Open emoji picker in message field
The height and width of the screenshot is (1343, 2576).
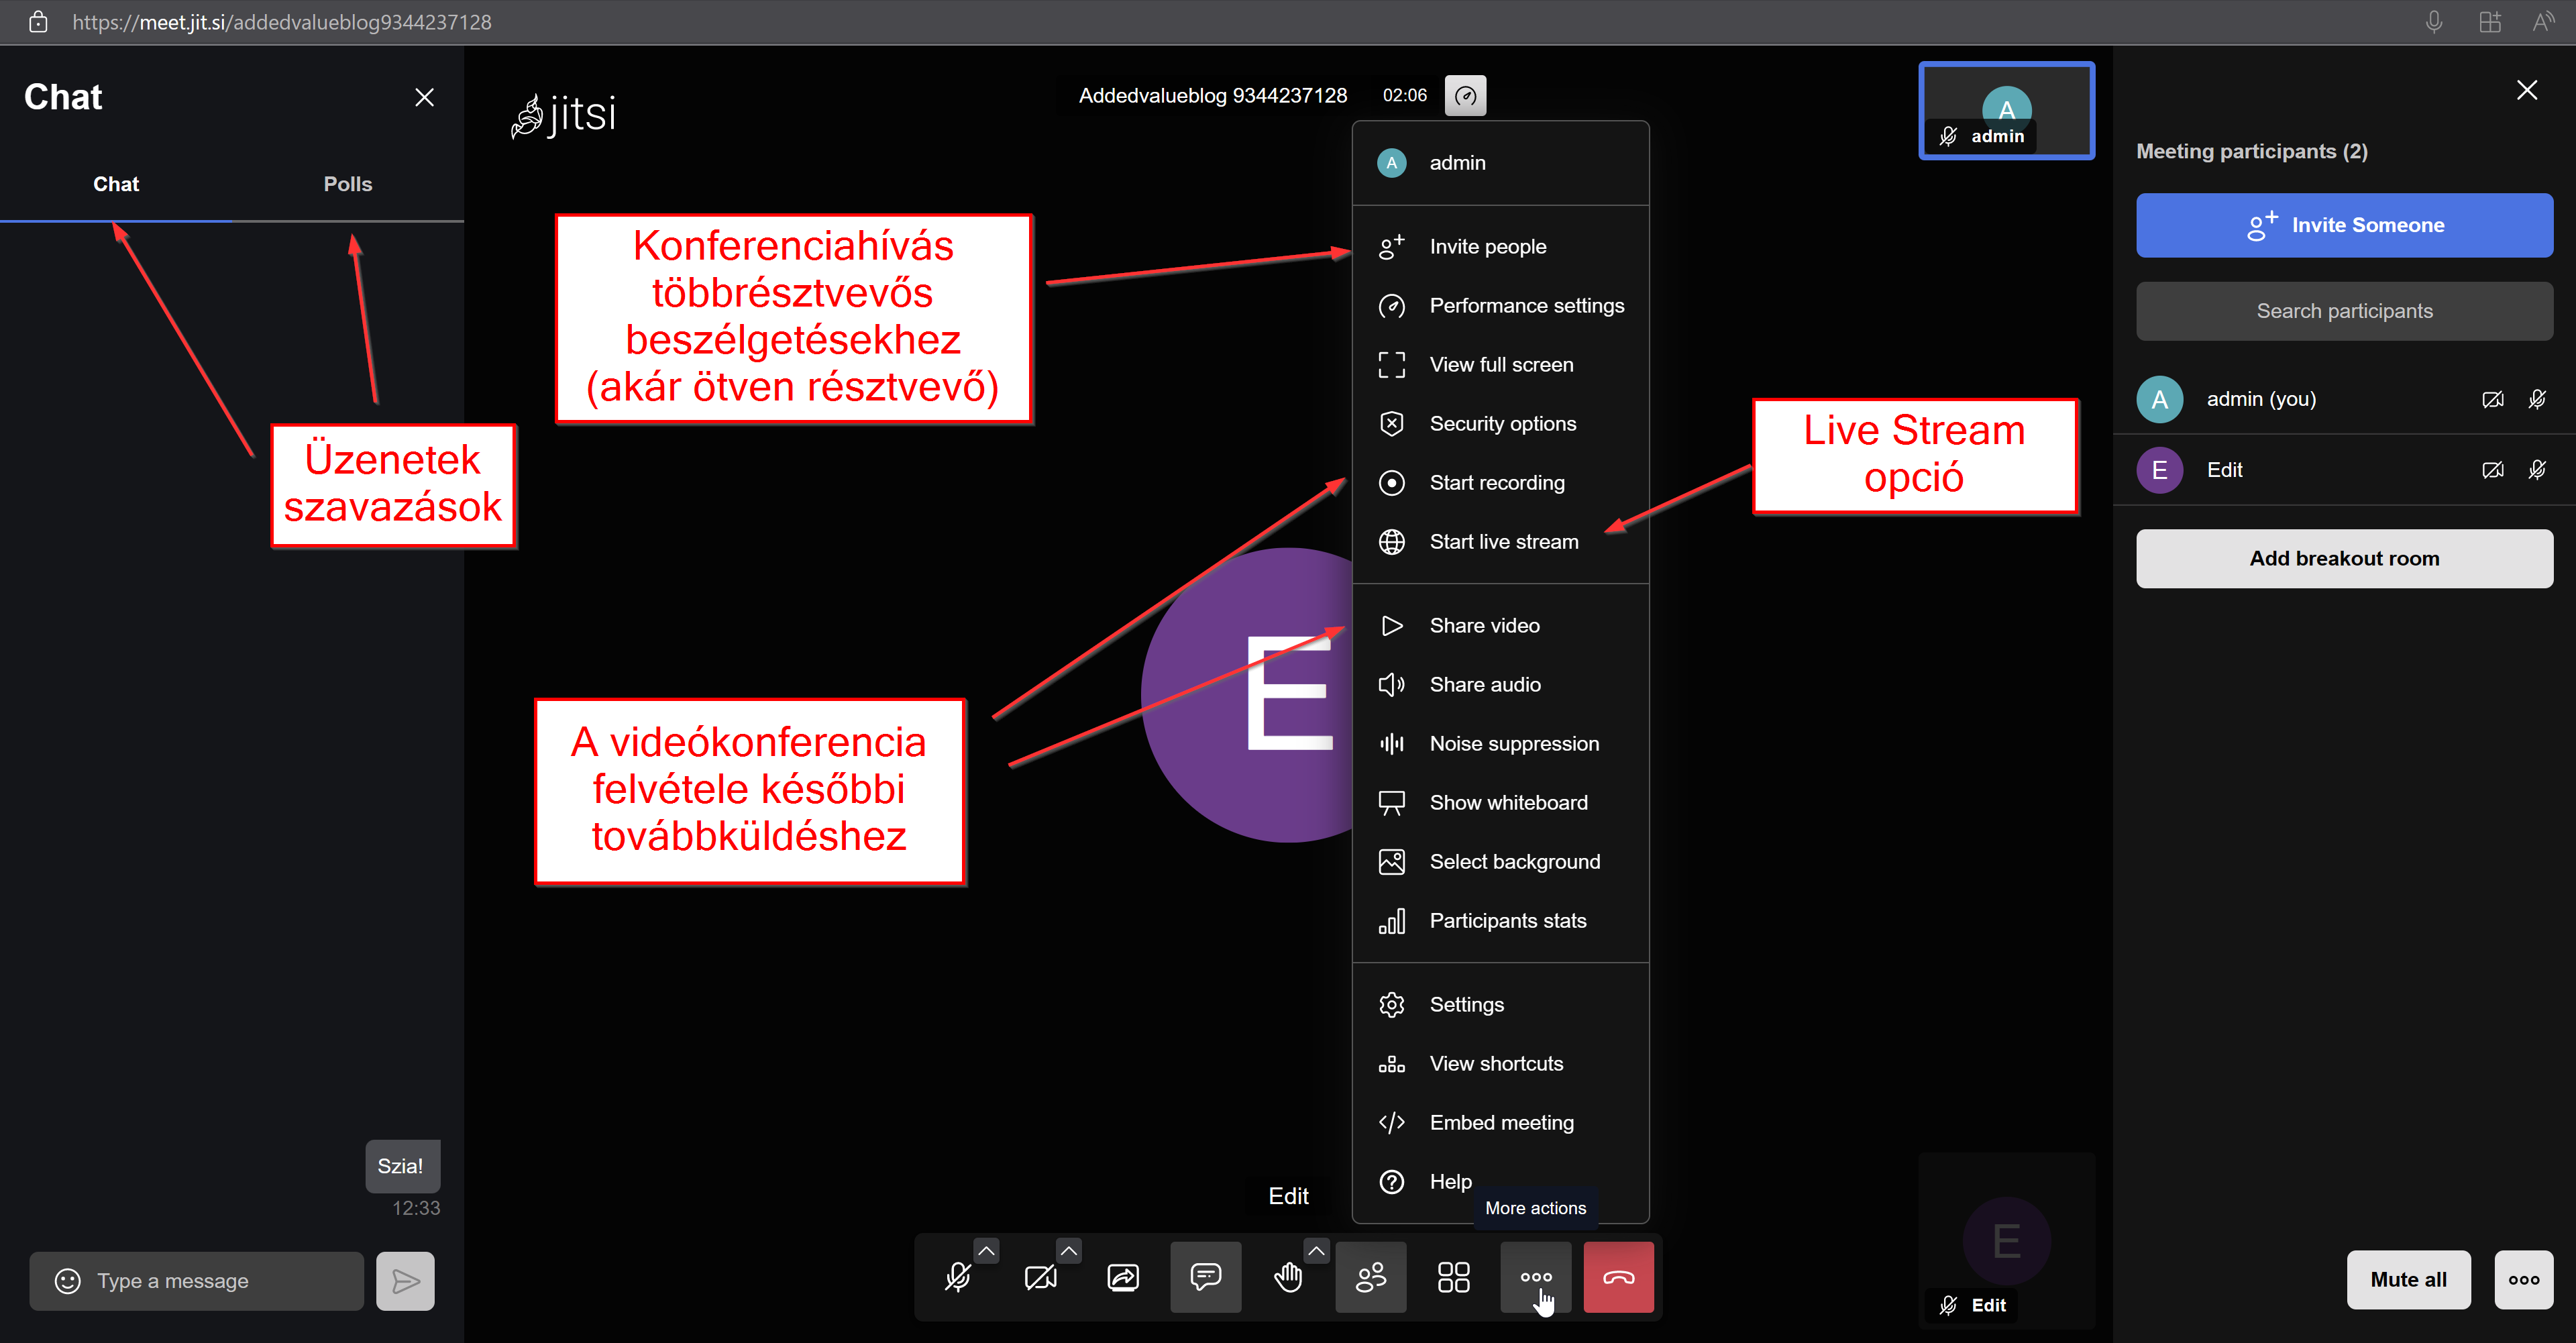pyautogui.click(x=68, y=1281)
